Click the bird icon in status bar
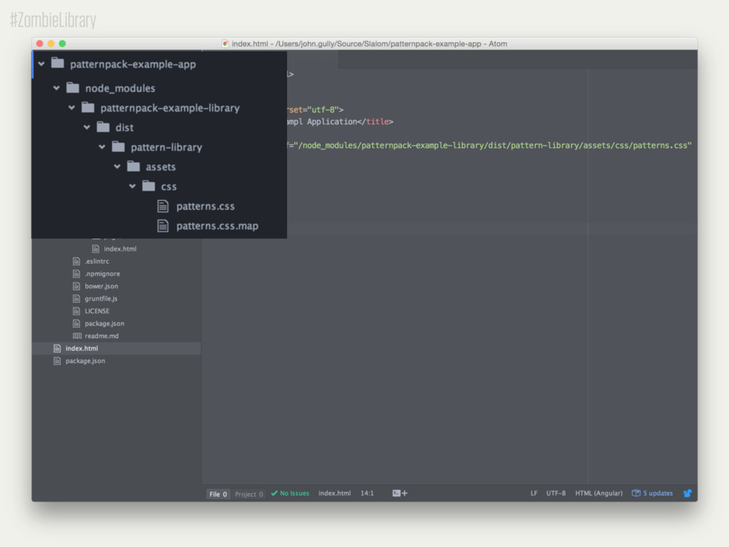729x547 pixels. (x=687, y=493)
